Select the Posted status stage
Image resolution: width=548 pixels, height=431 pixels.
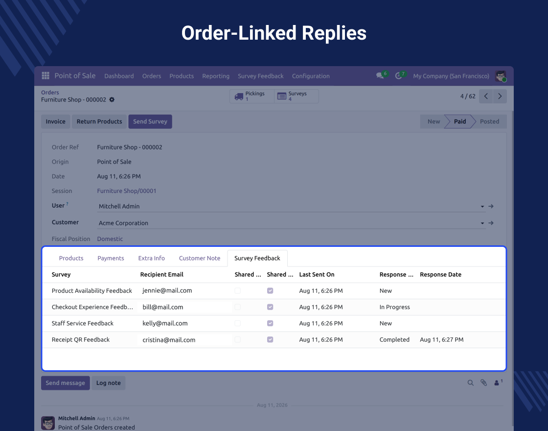pos(489,121)
